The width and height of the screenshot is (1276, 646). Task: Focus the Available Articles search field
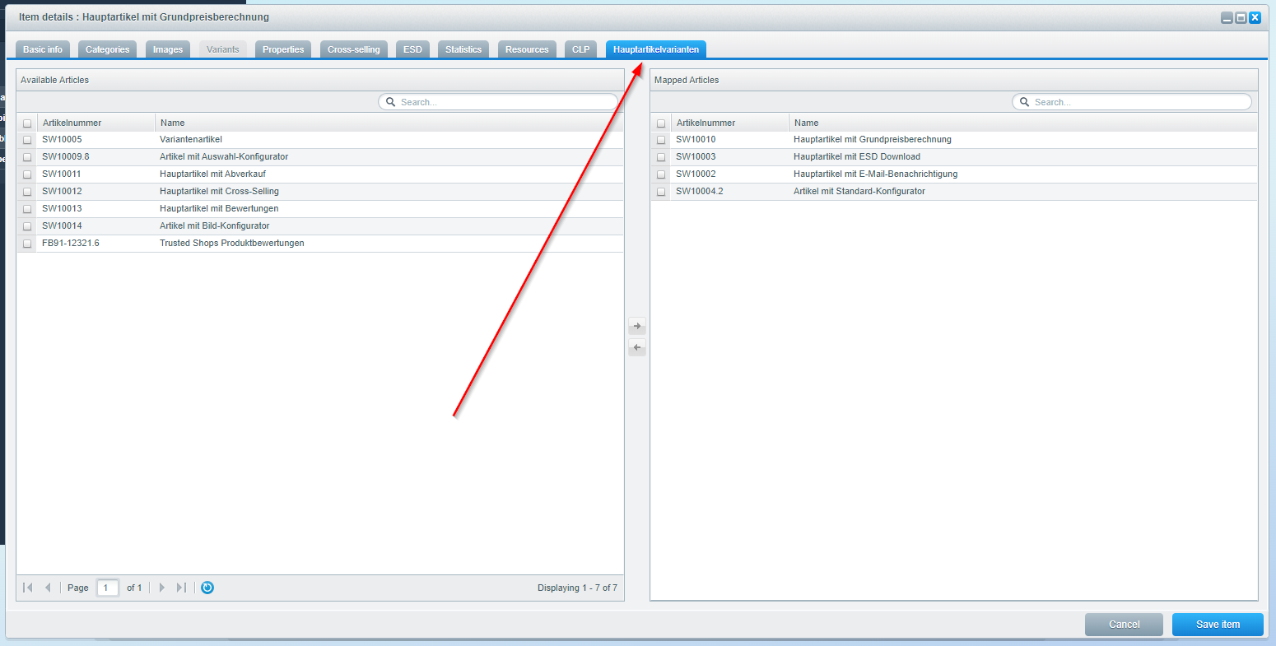pos(498,102)
